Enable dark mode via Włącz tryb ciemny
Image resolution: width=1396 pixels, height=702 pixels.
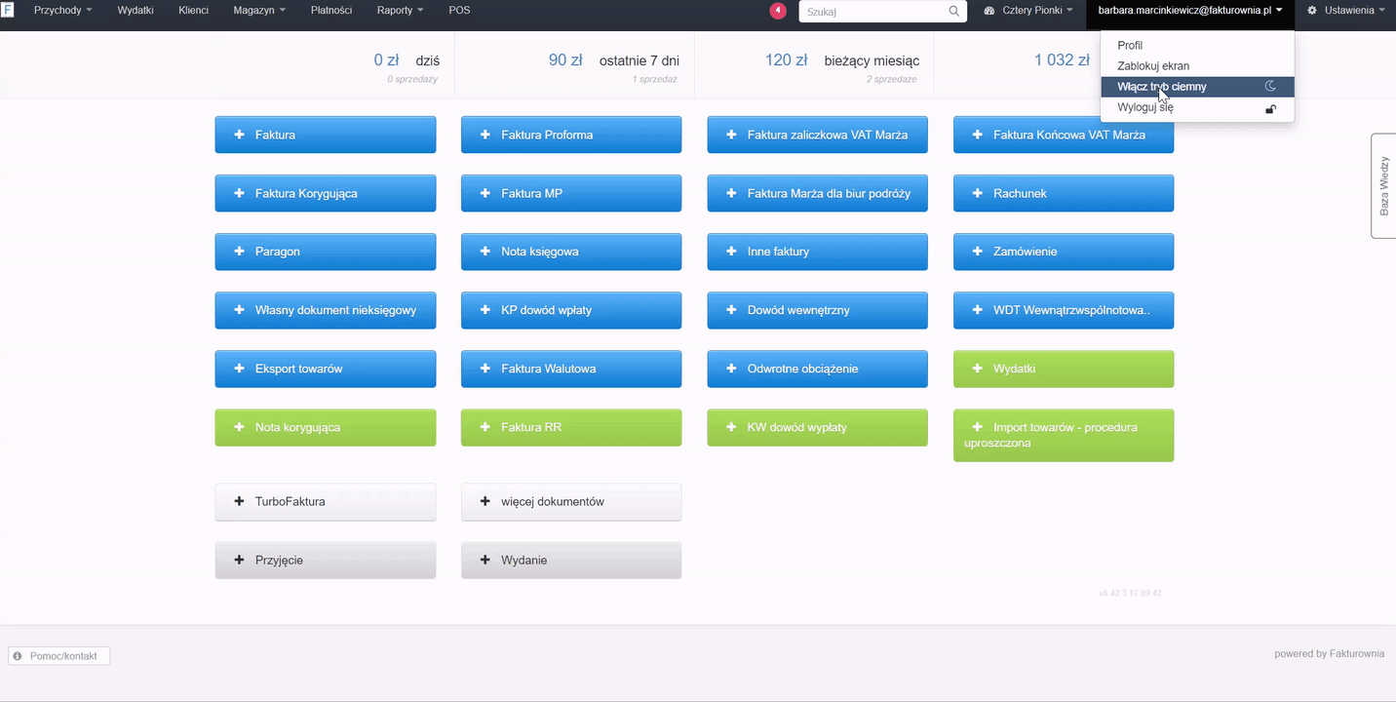1197,87
